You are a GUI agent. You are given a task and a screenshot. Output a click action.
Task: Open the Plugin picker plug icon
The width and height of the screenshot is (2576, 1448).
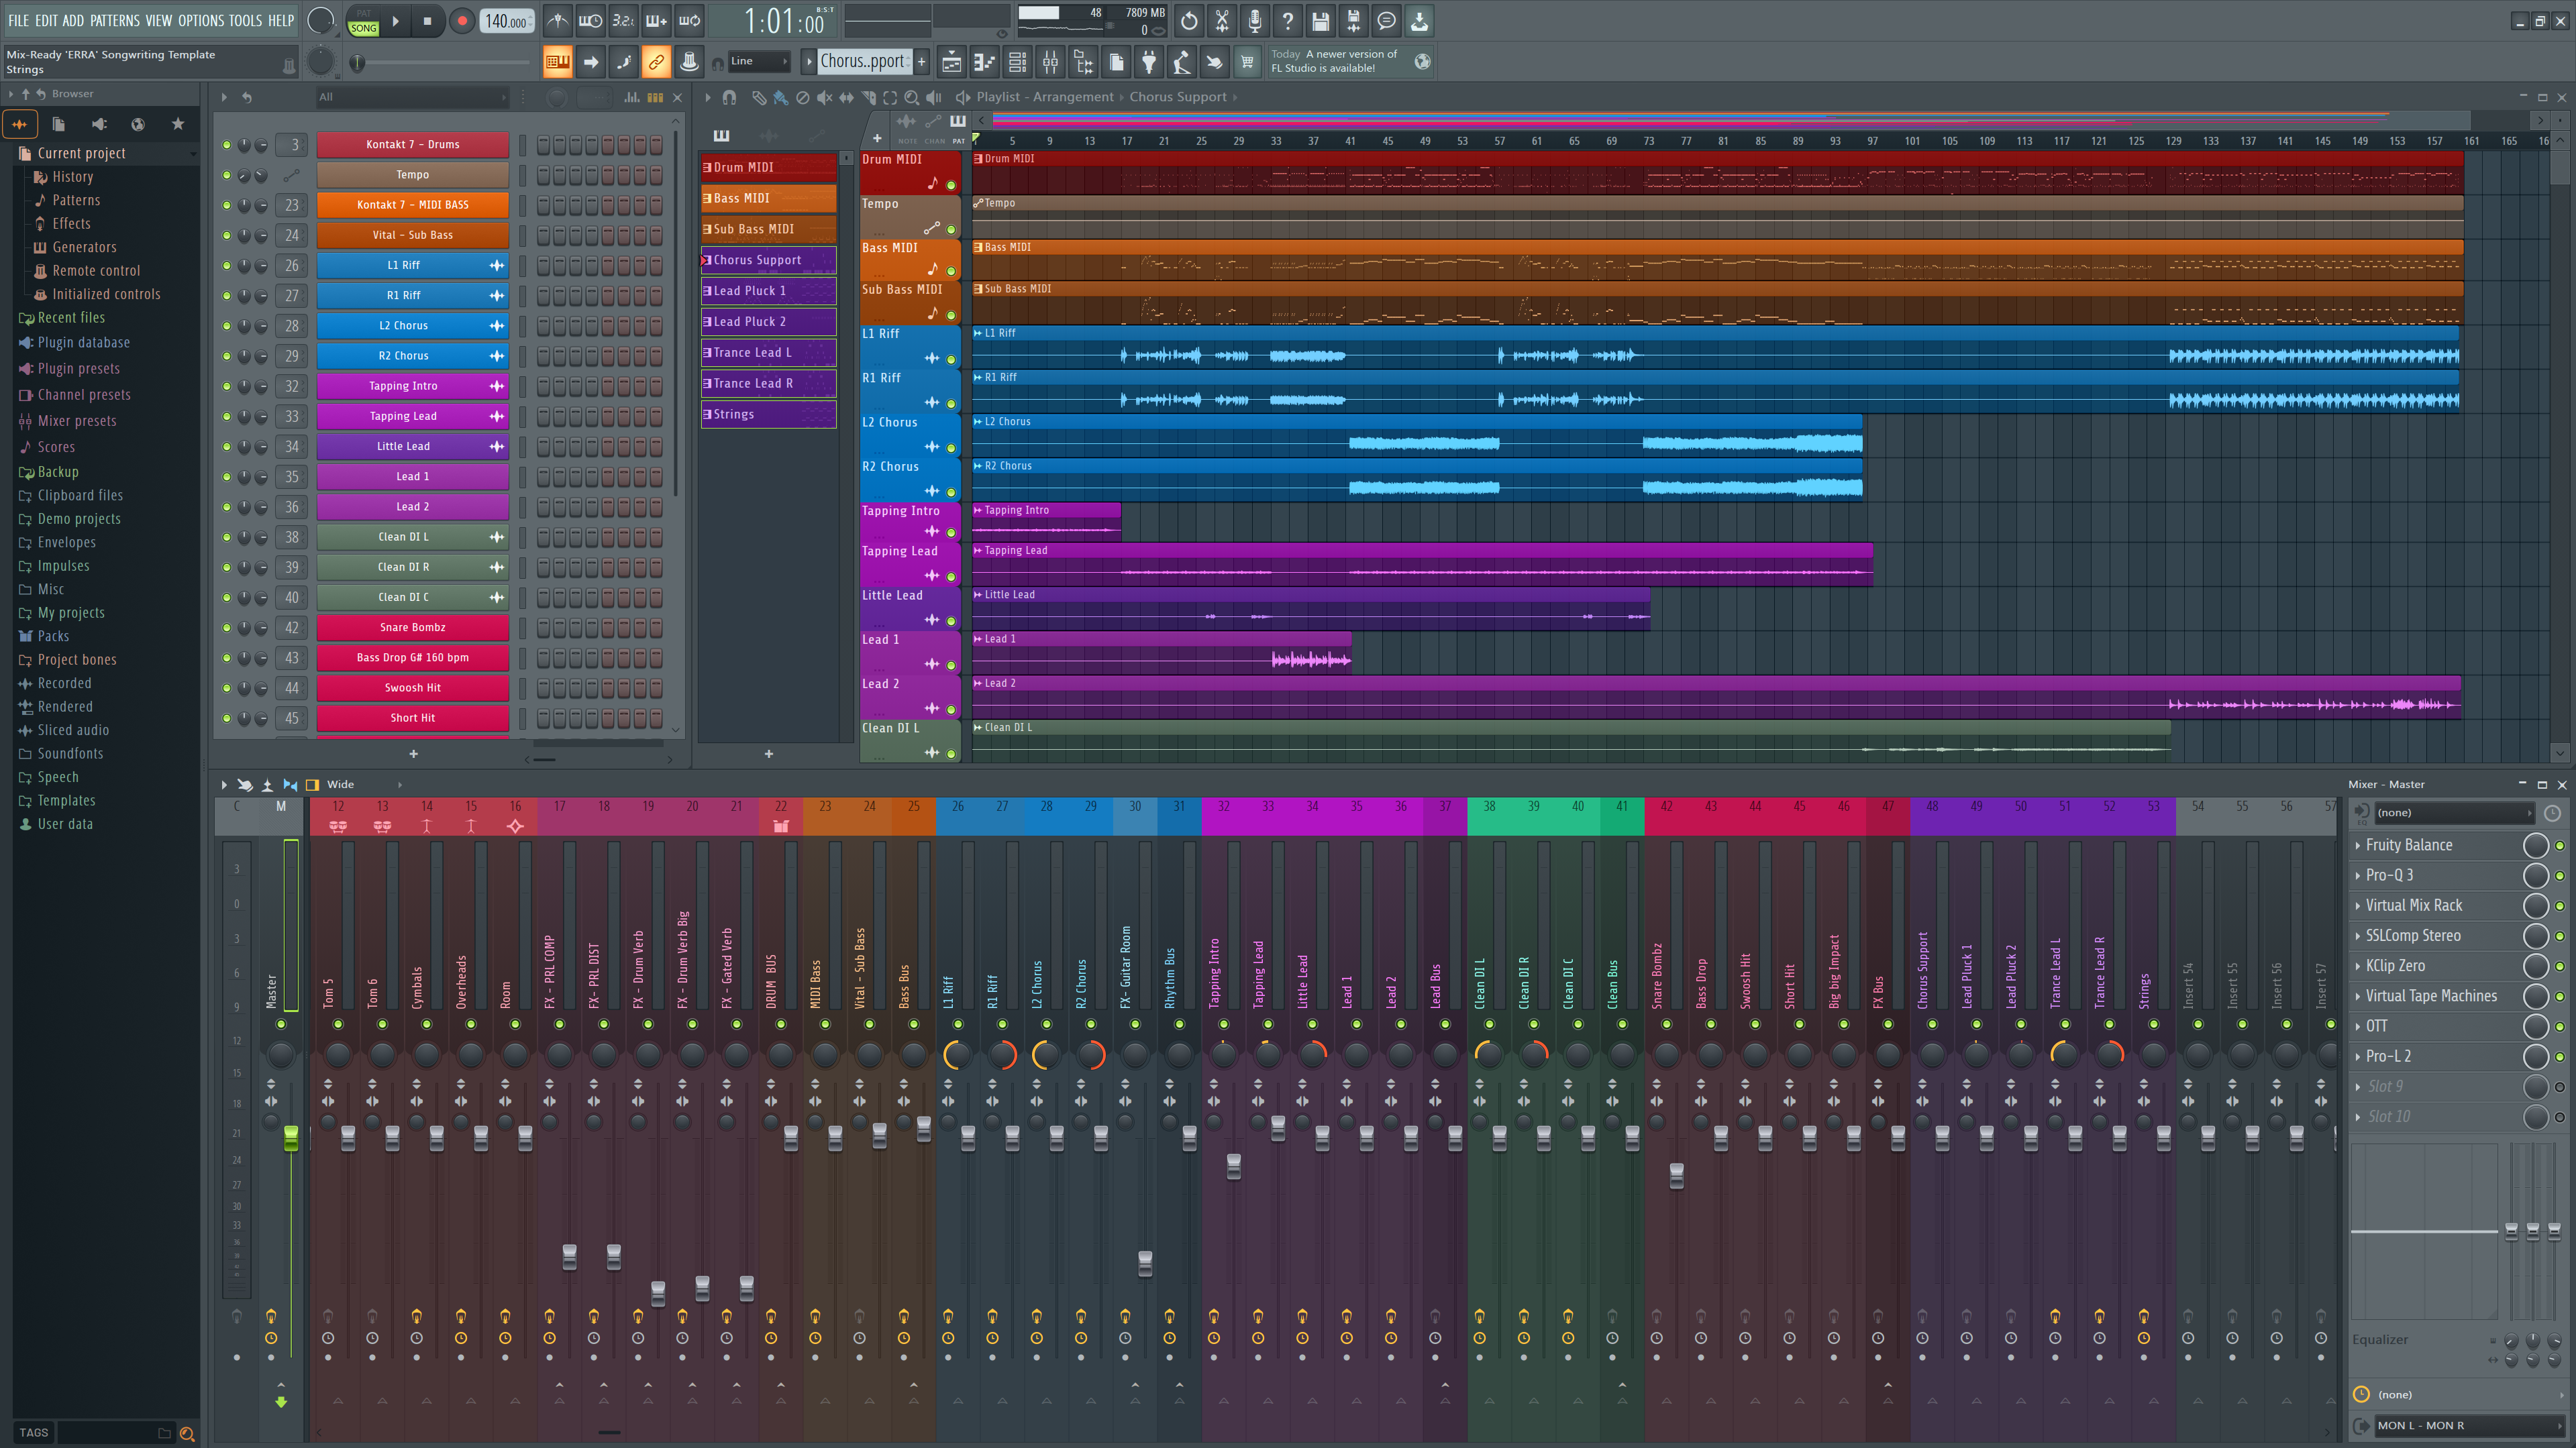[1149, 62]
